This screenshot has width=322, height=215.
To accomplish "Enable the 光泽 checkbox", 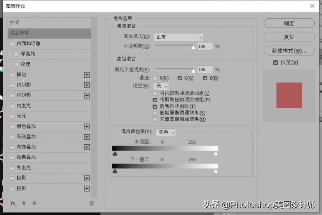I will tap(12, 116).
